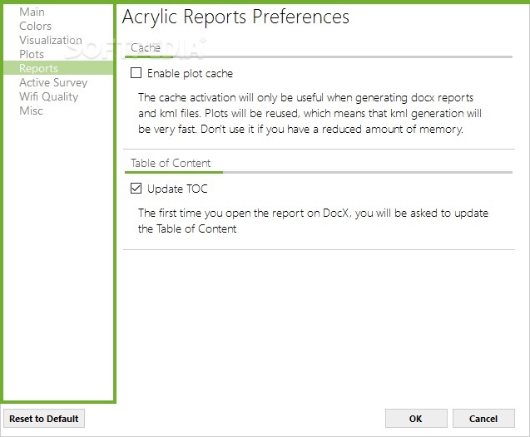
Task: Click the 'Update TOC' label
Action: [x=177, y=189]
